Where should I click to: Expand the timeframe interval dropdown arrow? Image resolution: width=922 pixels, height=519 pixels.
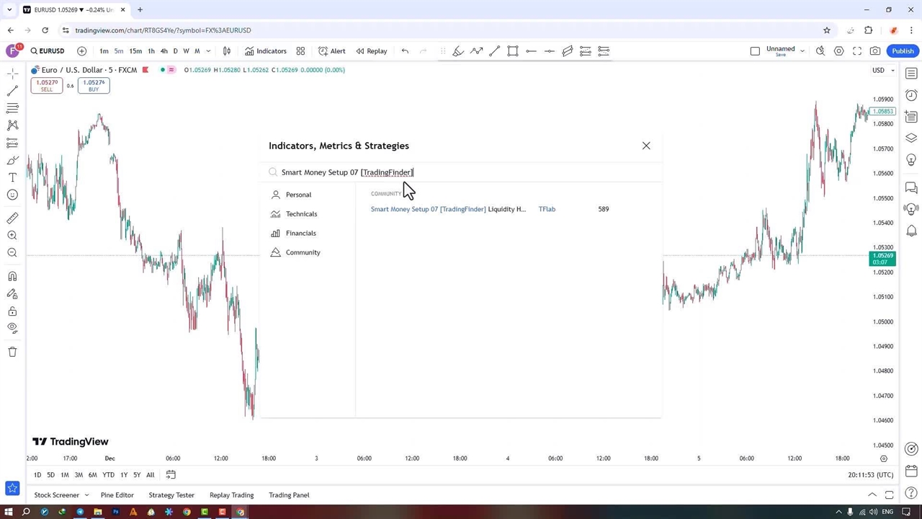[x=208, y=51]
